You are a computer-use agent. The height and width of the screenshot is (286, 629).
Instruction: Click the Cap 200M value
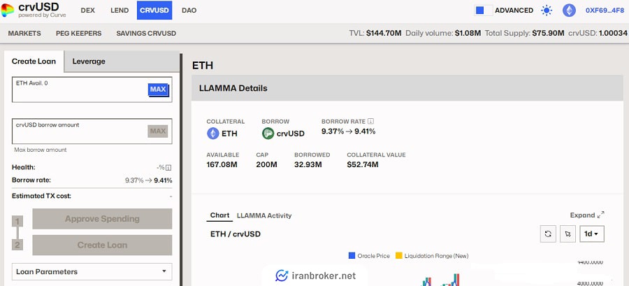pos(267,164)
